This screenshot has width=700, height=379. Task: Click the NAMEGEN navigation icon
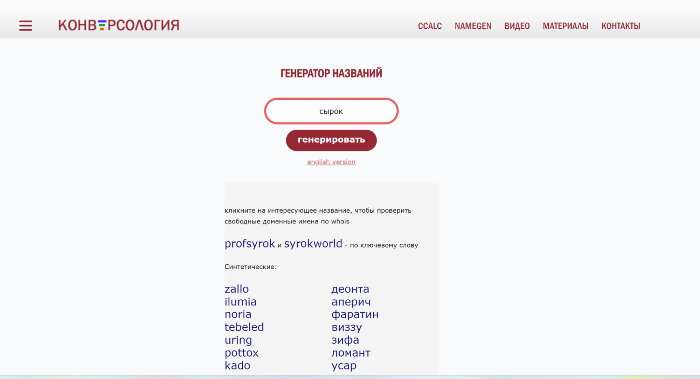coord(473,26)
